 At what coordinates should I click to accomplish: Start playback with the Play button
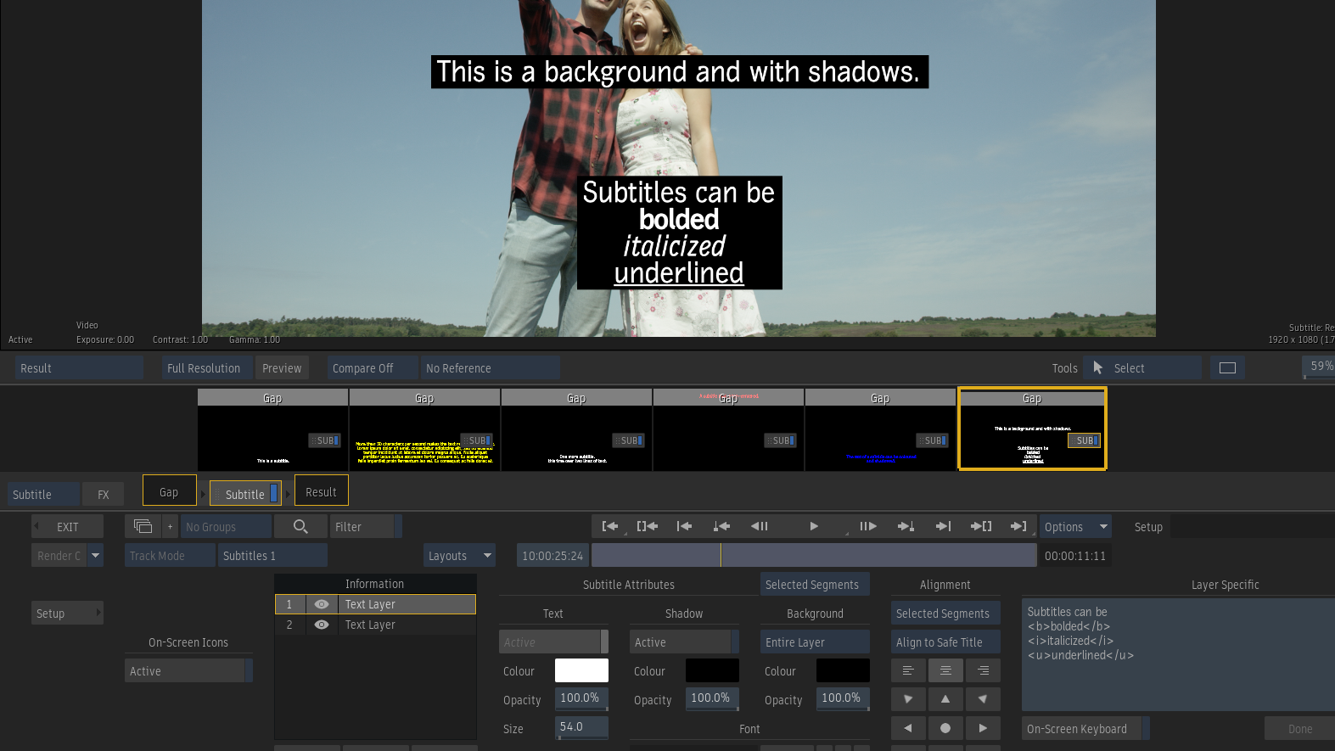(x=814, y=526)
